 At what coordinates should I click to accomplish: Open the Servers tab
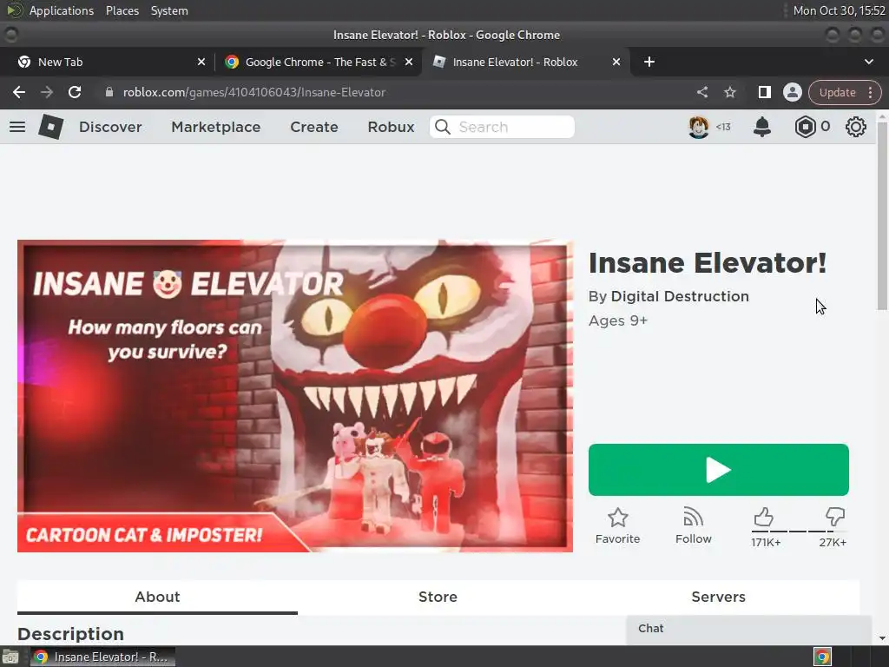tap(718, 597)
